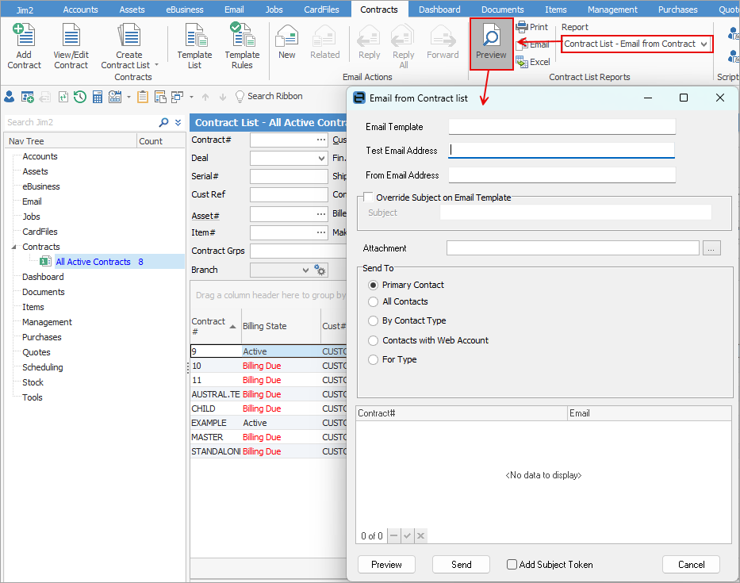Screen dimensions: 740x583
Task: Select the Primary Contact radio option
Action: tap(374, 285)
